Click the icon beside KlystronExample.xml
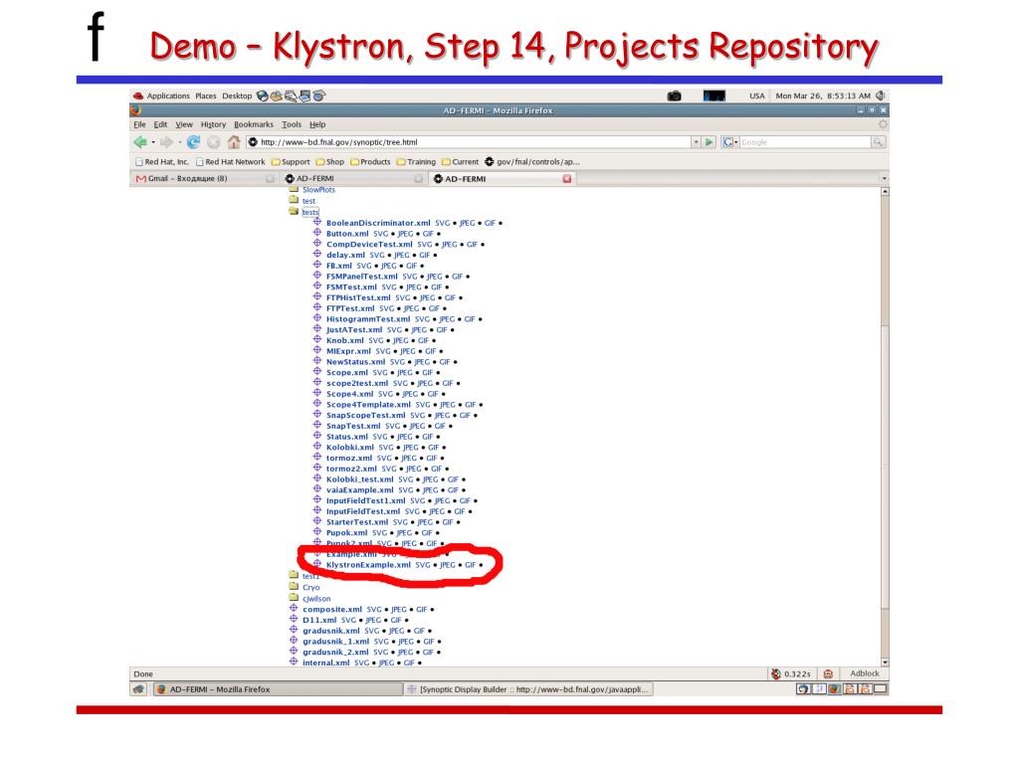The height and width of the screenshot is (764, 1019). coord(317,564)
